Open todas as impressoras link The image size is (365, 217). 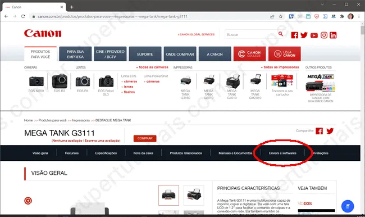click(280, 67)
